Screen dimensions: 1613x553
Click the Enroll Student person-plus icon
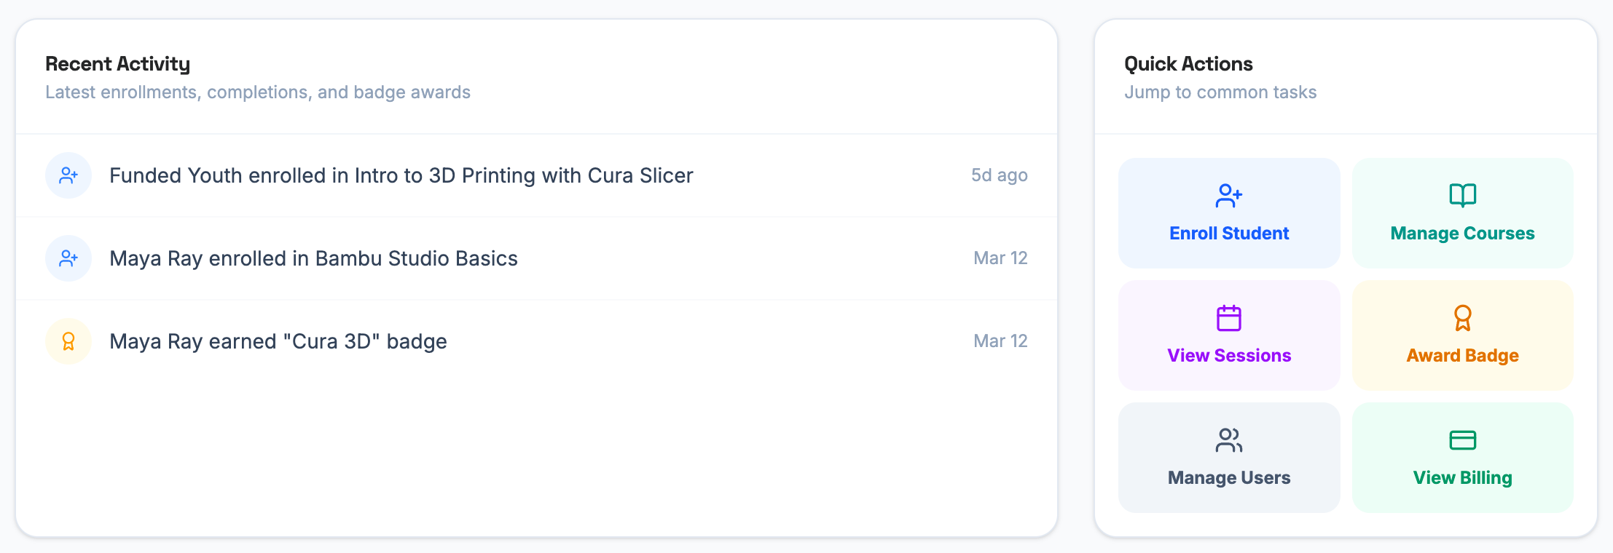coord(1228,195)
